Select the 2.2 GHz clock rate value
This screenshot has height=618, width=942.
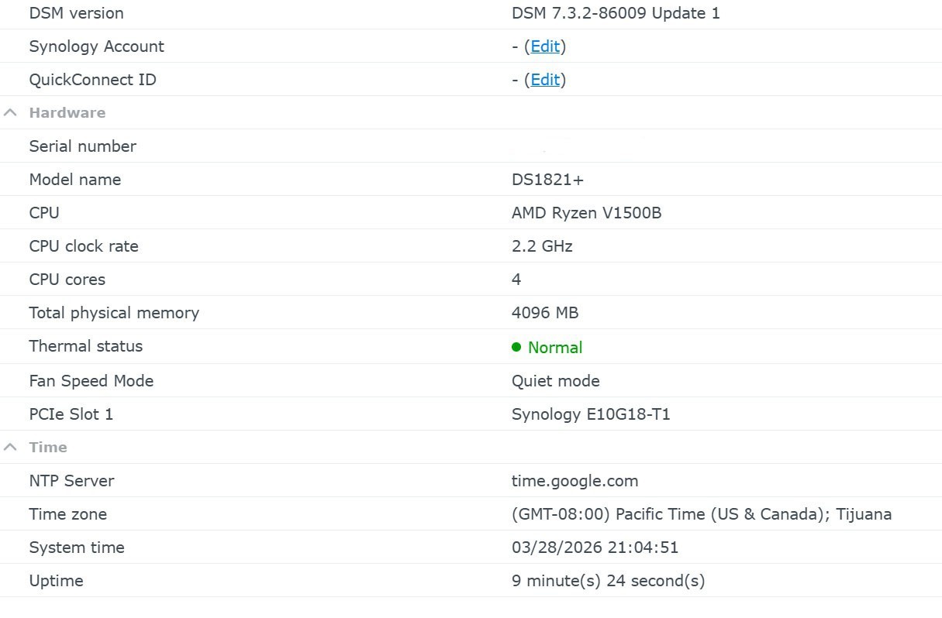pos(542,246)
